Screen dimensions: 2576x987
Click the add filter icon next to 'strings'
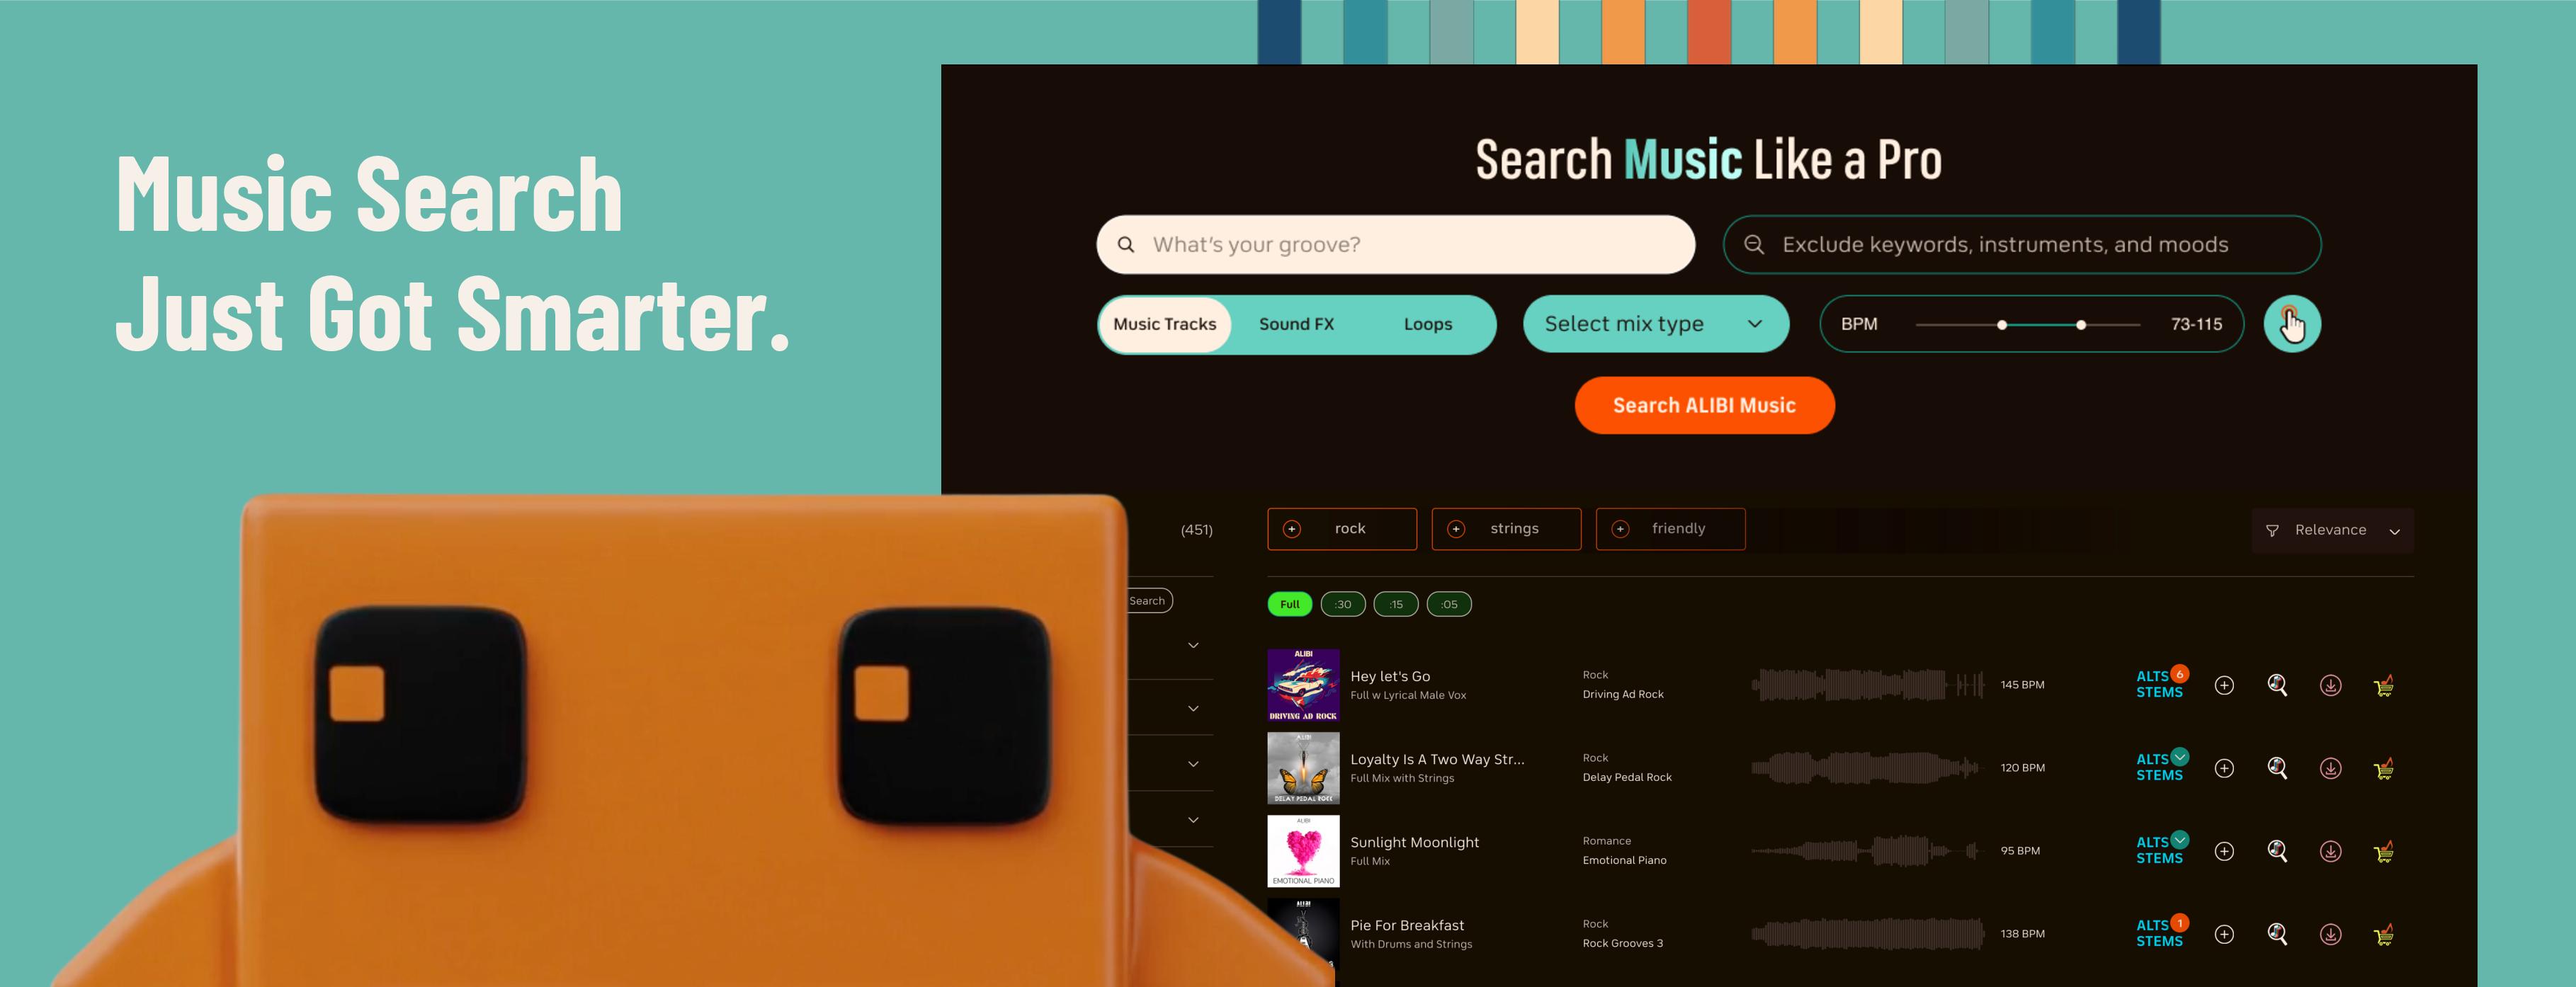(x=1456, y=529)
